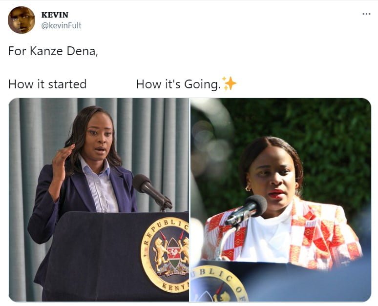Viewport: 378px width, 306px height.
Task: Click the sparkles emoji after 'Going.'
Action: (229, 83)
